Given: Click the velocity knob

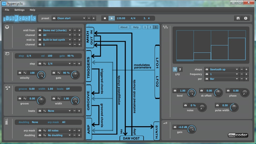Looking at the screenshot, I should pyautogui.click(x=41, y=75).
